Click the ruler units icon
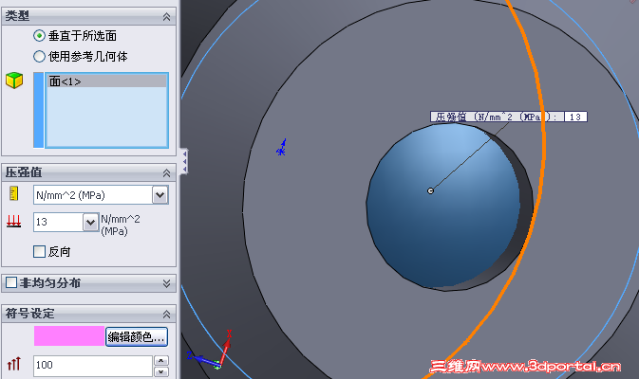Screen dimensions: 639x379 point(14,193)
